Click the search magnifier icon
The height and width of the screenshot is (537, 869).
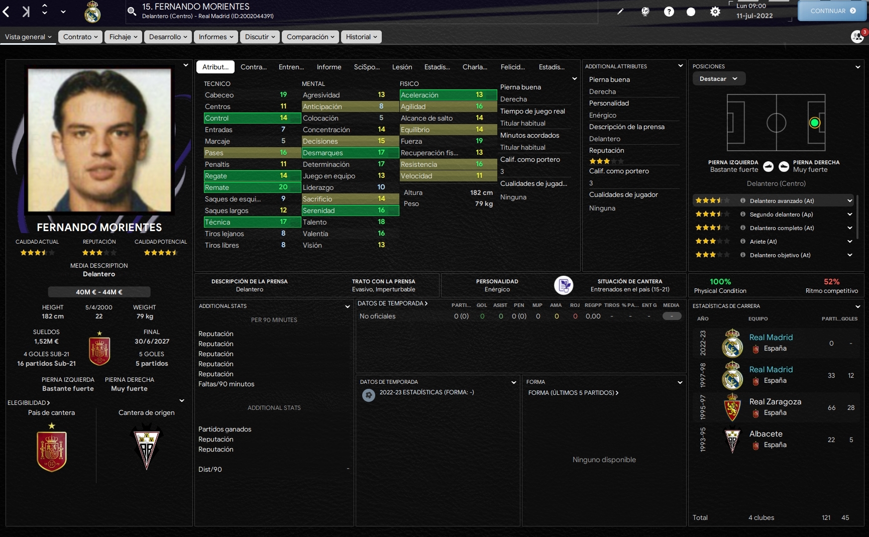click(132, 11)
